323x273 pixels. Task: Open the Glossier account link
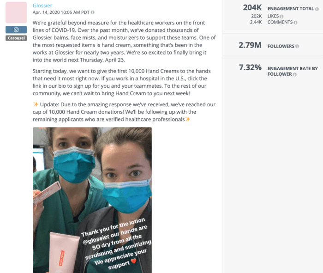(x=42, y=6)
